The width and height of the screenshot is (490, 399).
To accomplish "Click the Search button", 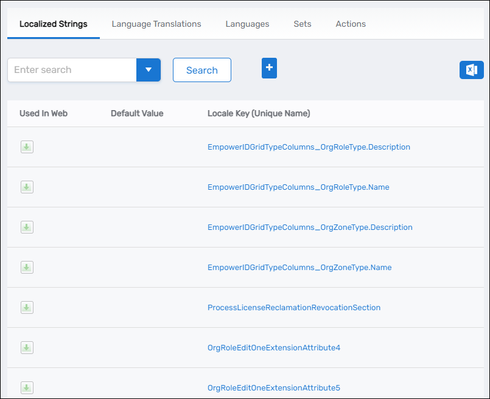I will point(201,70).
